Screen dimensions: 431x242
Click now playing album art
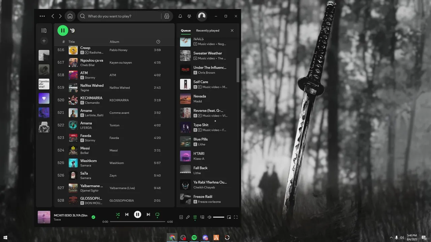44,217
